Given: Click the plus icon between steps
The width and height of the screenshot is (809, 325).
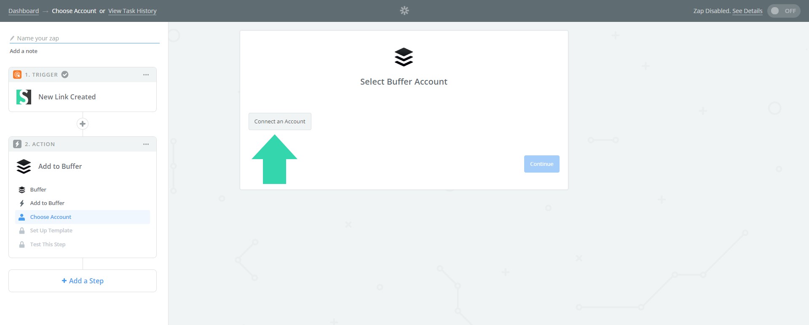Looking at the screenshot, I should click(83, 124).
